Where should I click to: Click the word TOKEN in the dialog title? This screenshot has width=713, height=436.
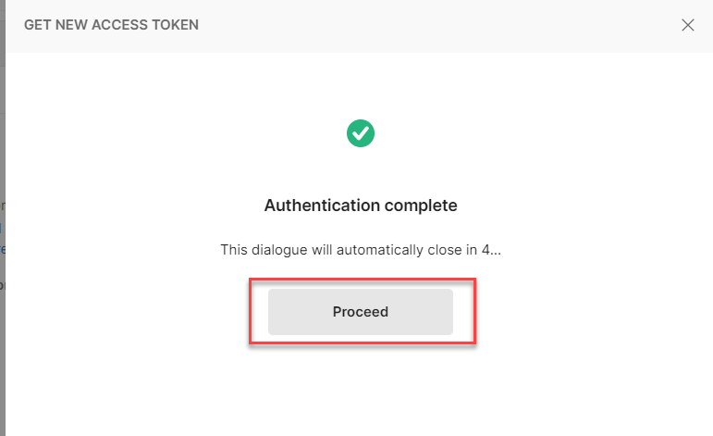click(x=175, y=25)
